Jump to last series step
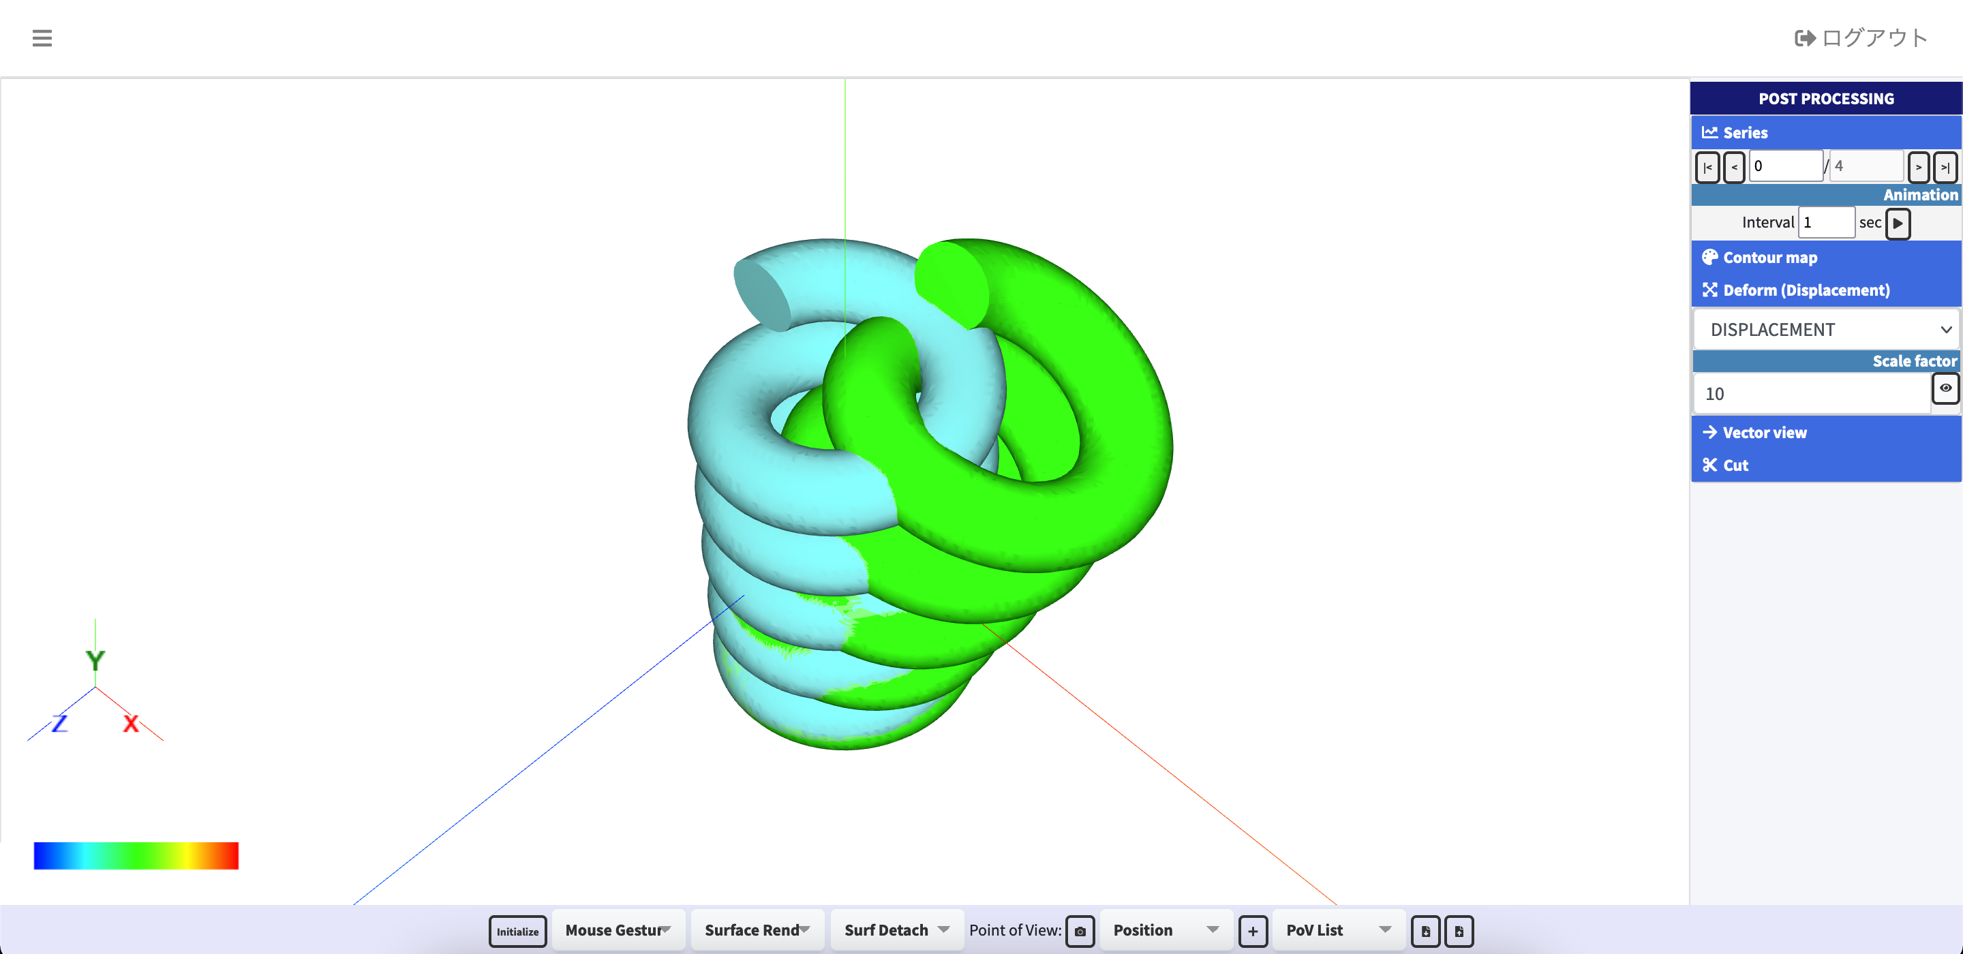Viewport: 1963px width, 954px height. point(1945,167)
